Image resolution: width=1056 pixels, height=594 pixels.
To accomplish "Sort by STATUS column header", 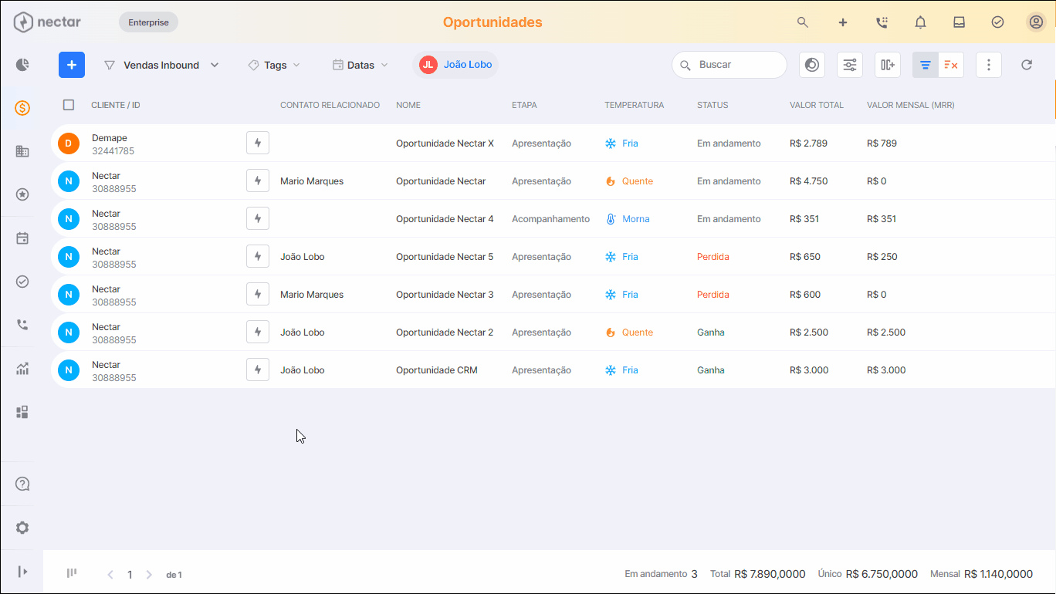I will click(712, 105).
